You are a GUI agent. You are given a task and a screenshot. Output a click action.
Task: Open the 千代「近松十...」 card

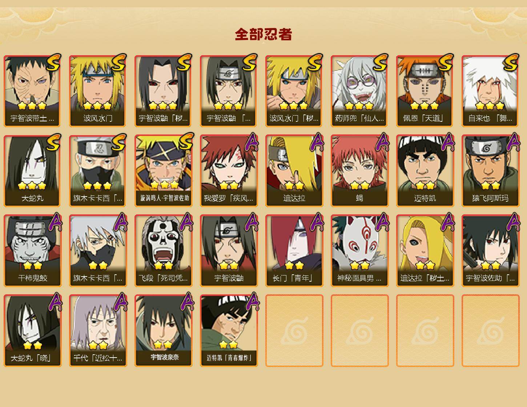(x=98, y=331)
